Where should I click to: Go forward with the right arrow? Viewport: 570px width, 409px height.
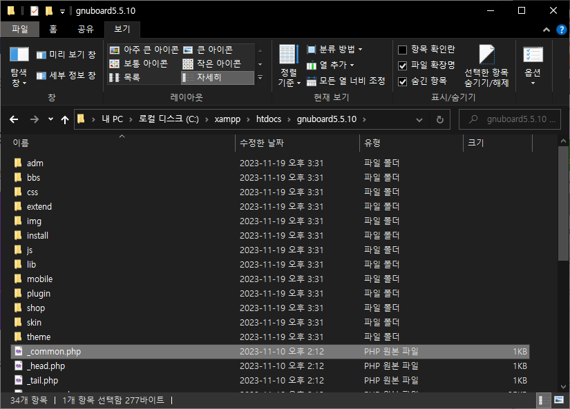point(34,119)
